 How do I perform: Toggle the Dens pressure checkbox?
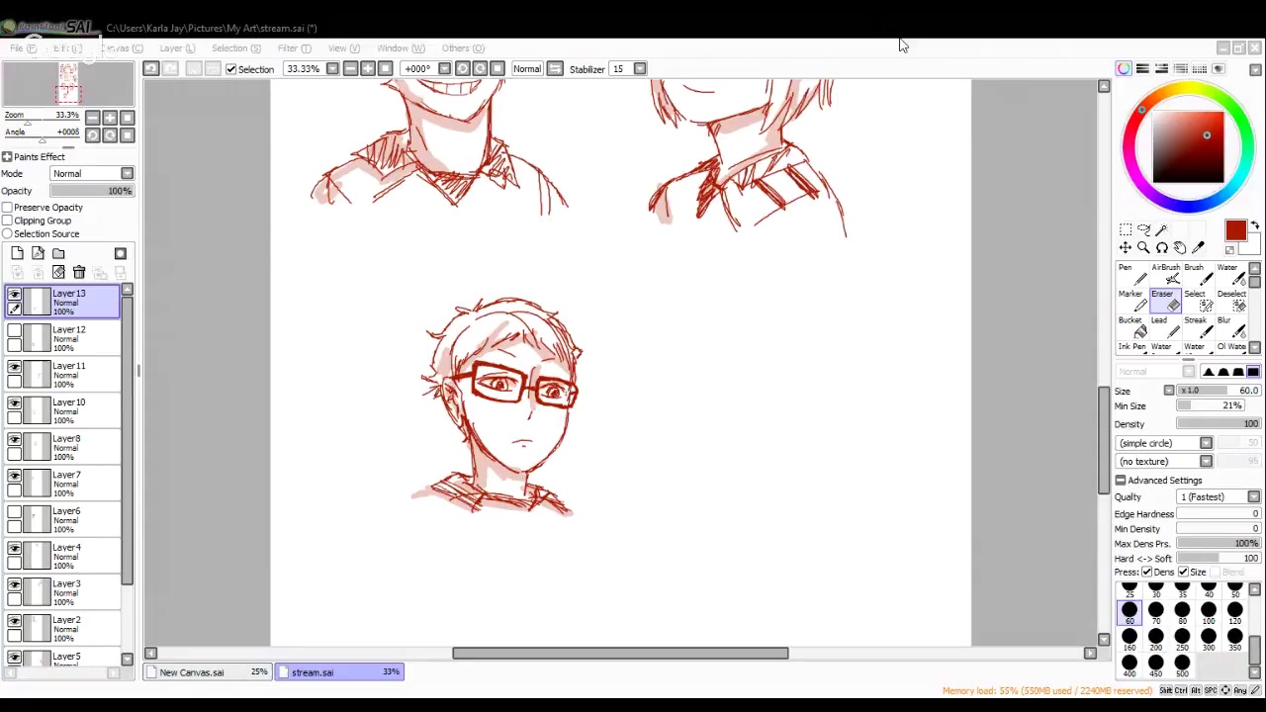click(x=1146, y=573)
